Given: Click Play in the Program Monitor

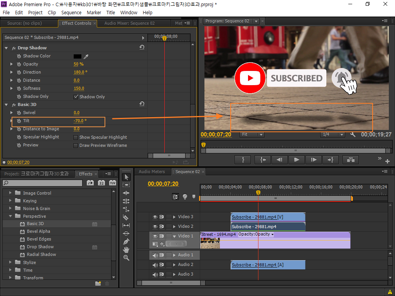Looking at the screenshot, I should click(x=297, y=160).
